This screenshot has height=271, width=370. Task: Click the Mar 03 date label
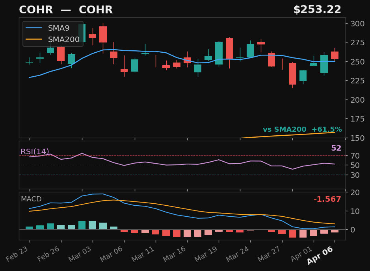tap(80, 254)
